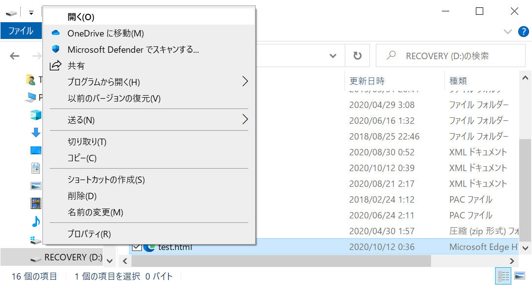The image size is (532, 285).
Task: Click the Back navigation arrow
Action: click(x=15, y=56)
